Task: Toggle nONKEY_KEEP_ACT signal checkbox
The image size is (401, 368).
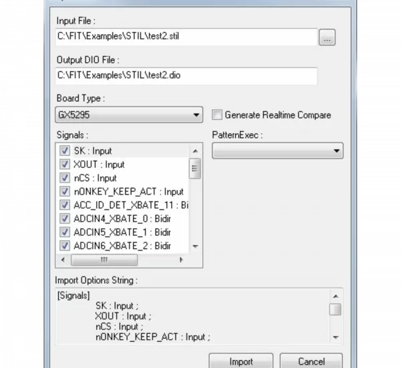Action: 65,191
